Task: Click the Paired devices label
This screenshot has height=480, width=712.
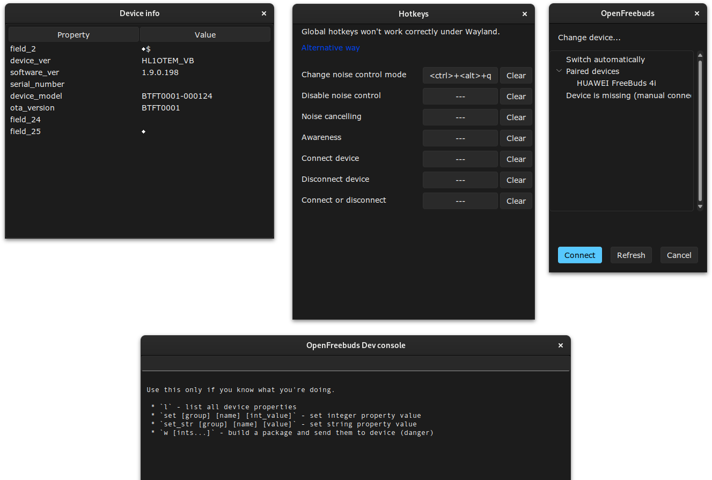Action: coord(592,71)
